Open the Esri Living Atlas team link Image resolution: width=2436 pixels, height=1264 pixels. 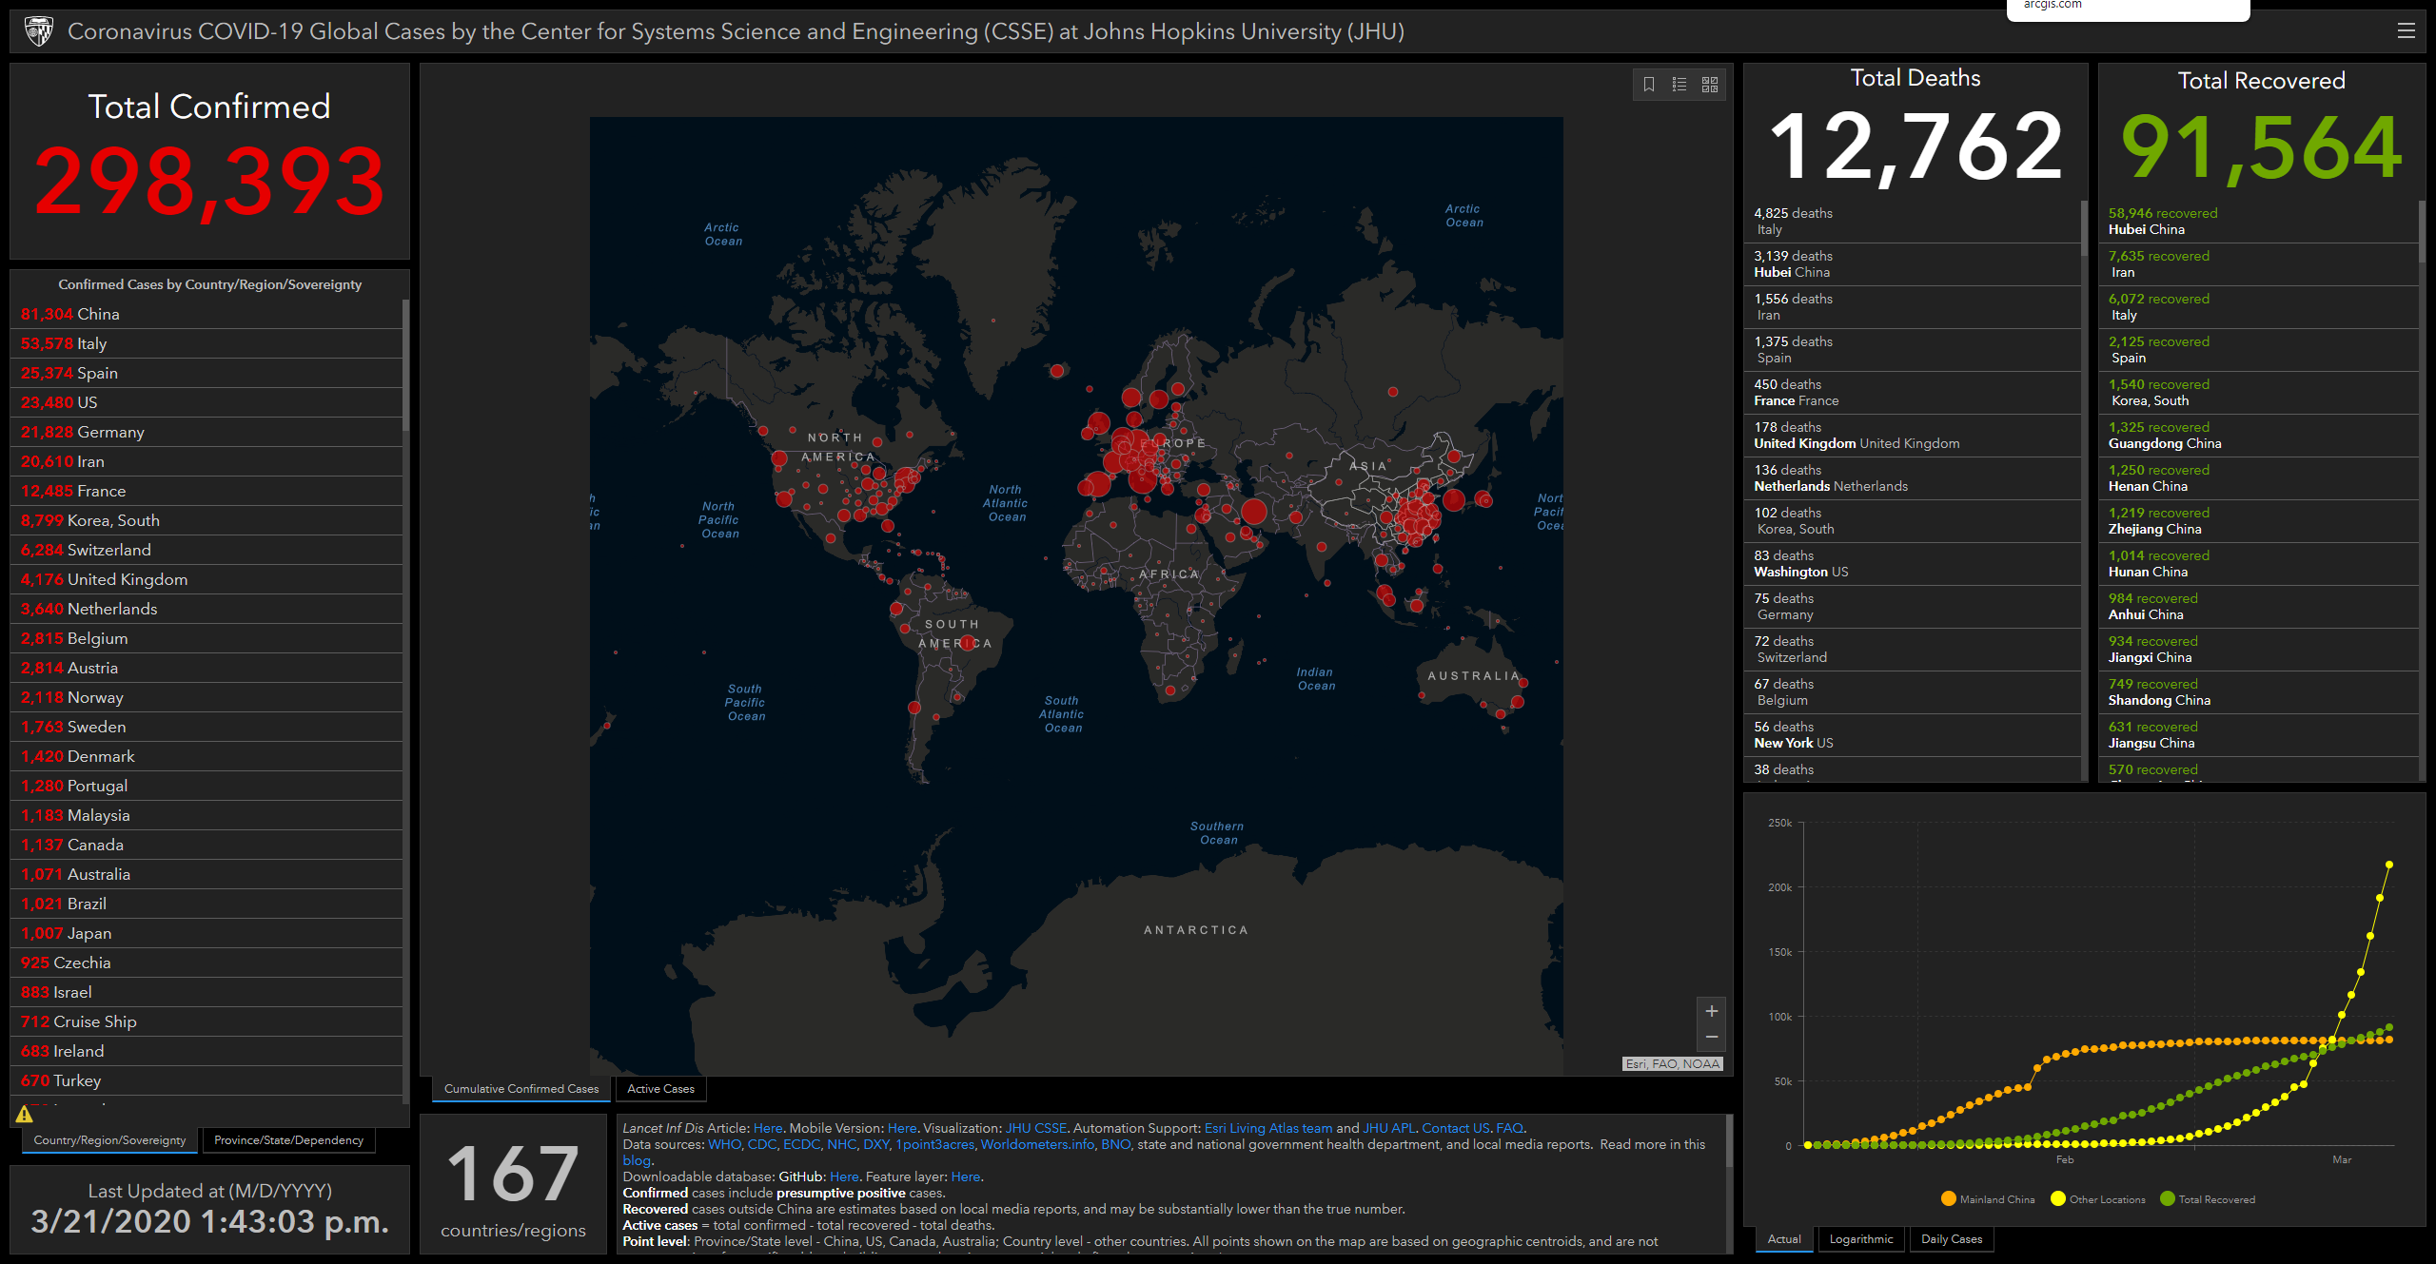1268,1128
